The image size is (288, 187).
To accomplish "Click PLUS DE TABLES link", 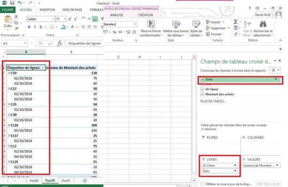I will [213, 101].
